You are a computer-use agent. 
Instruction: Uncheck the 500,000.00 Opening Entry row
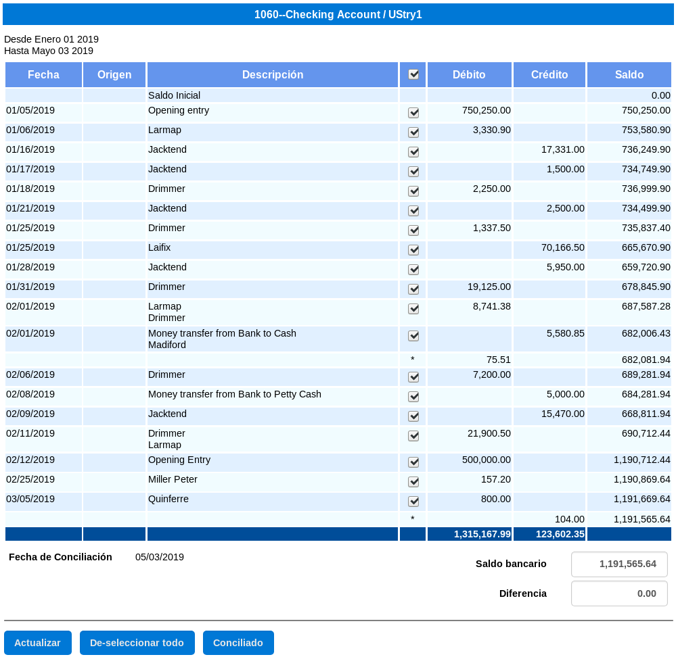click(413, 462)
